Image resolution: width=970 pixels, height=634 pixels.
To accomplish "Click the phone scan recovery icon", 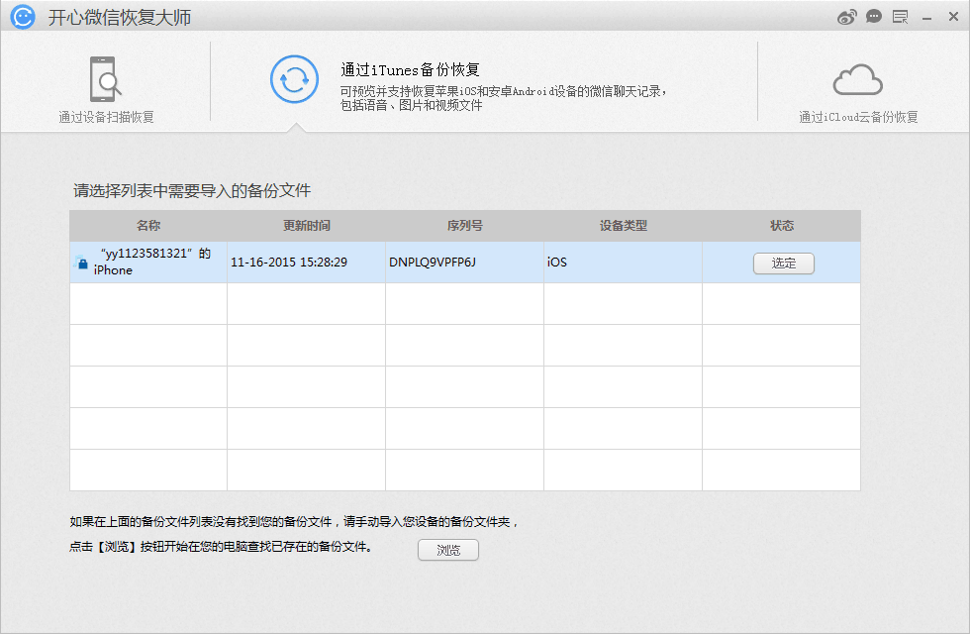I will coord(105,79).
